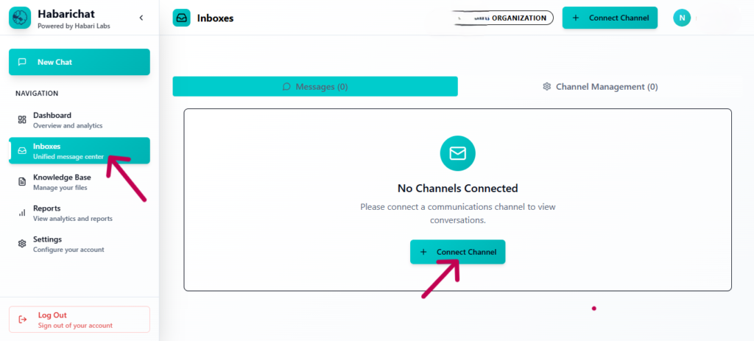
Task: Click the Dashboard grid icon
Action: tap(22, 120)
